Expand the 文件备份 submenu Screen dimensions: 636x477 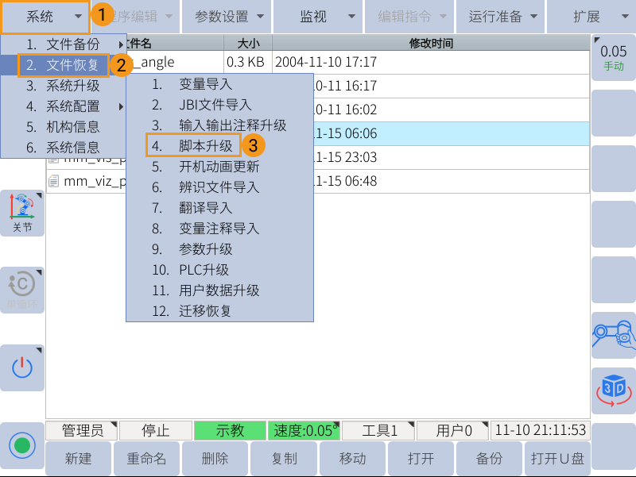pos(64,44)
